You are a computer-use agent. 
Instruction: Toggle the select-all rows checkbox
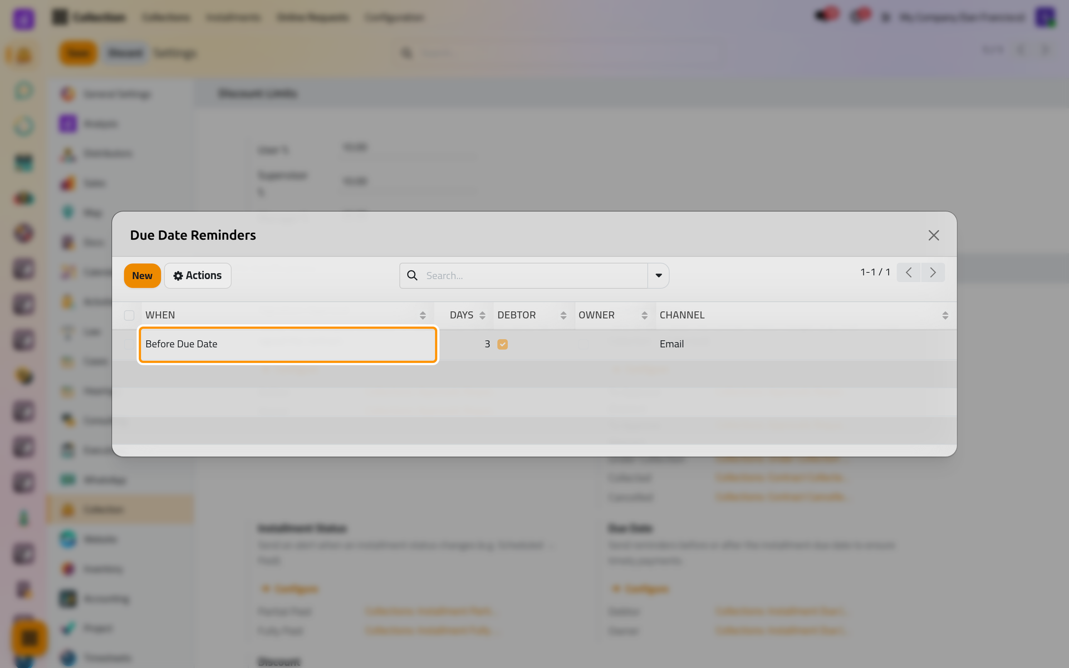pos(129,316)
